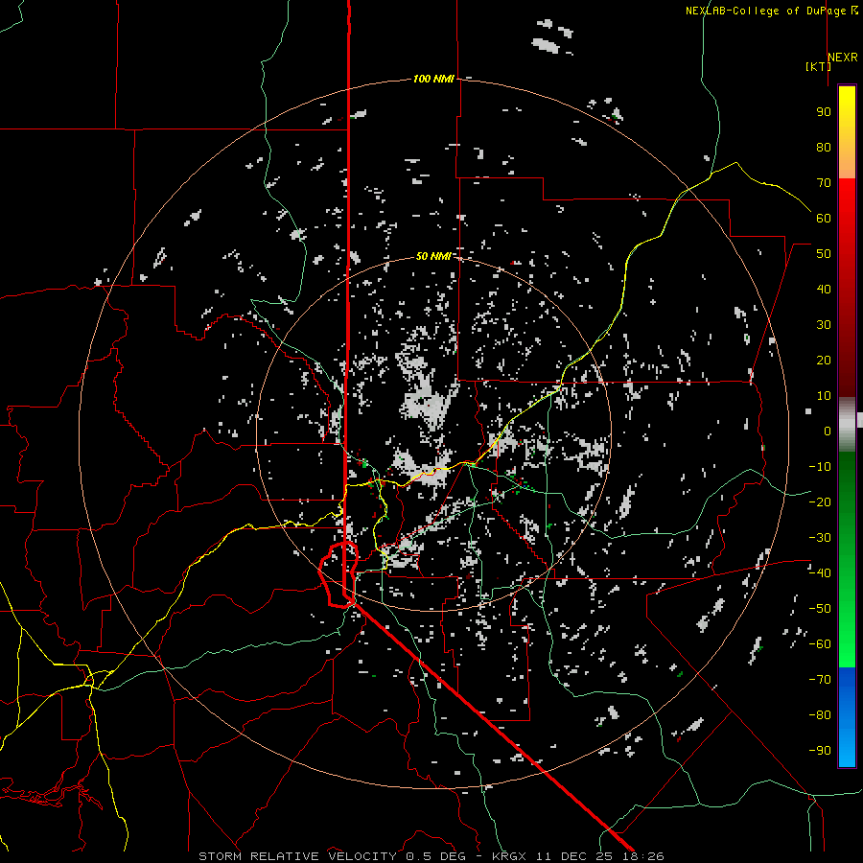Click the -80 value on velocity scale
Screen dimensions: 863x863
coord(820,715)
